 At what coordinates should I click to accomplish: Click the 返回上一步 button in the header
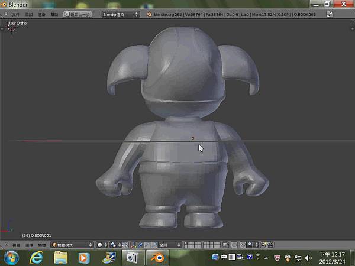click(x=78, y=14)
